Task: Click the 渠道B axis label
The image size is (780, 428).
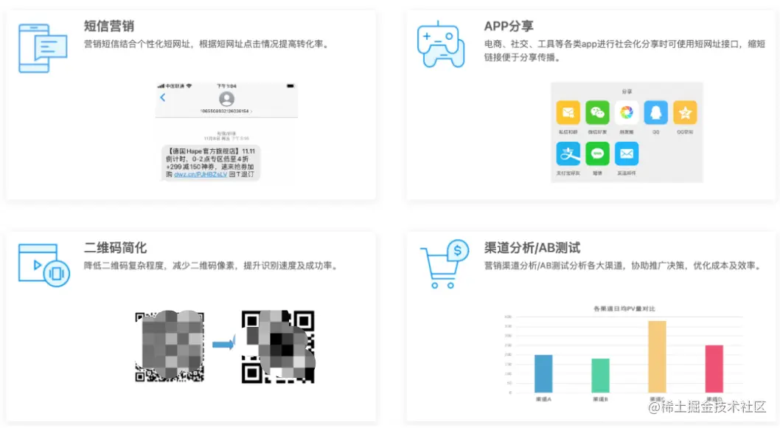Action: pyautogui.click(x=600, y=399)
